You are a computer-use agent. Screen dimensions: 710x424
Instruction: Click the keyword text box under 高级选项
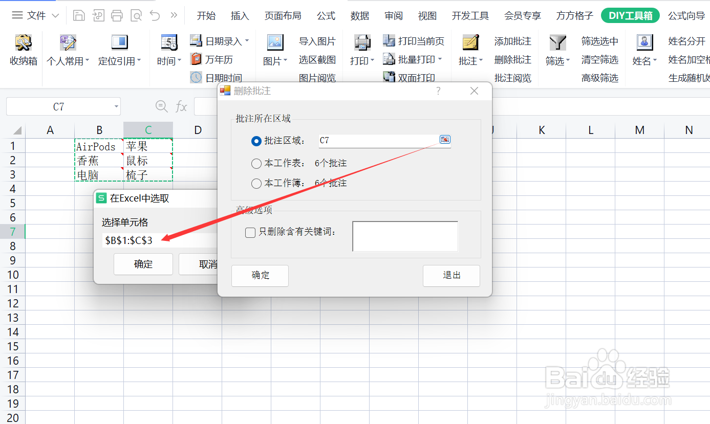point(405,236)
